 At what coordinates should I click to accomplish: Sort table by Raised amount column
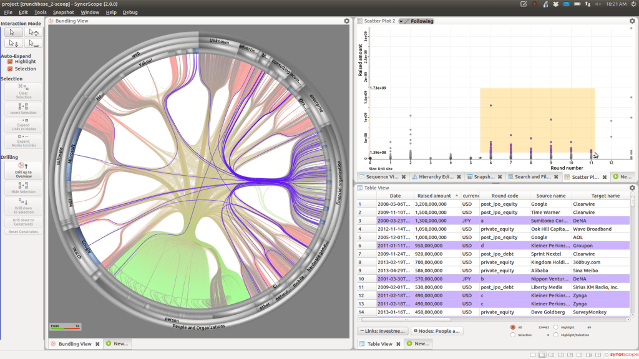(434, 196)
